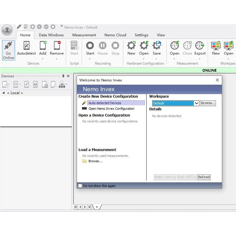Open the Measurement ribbon tab
The width and height of the screenshot is (236, 236).
point(84,35)
